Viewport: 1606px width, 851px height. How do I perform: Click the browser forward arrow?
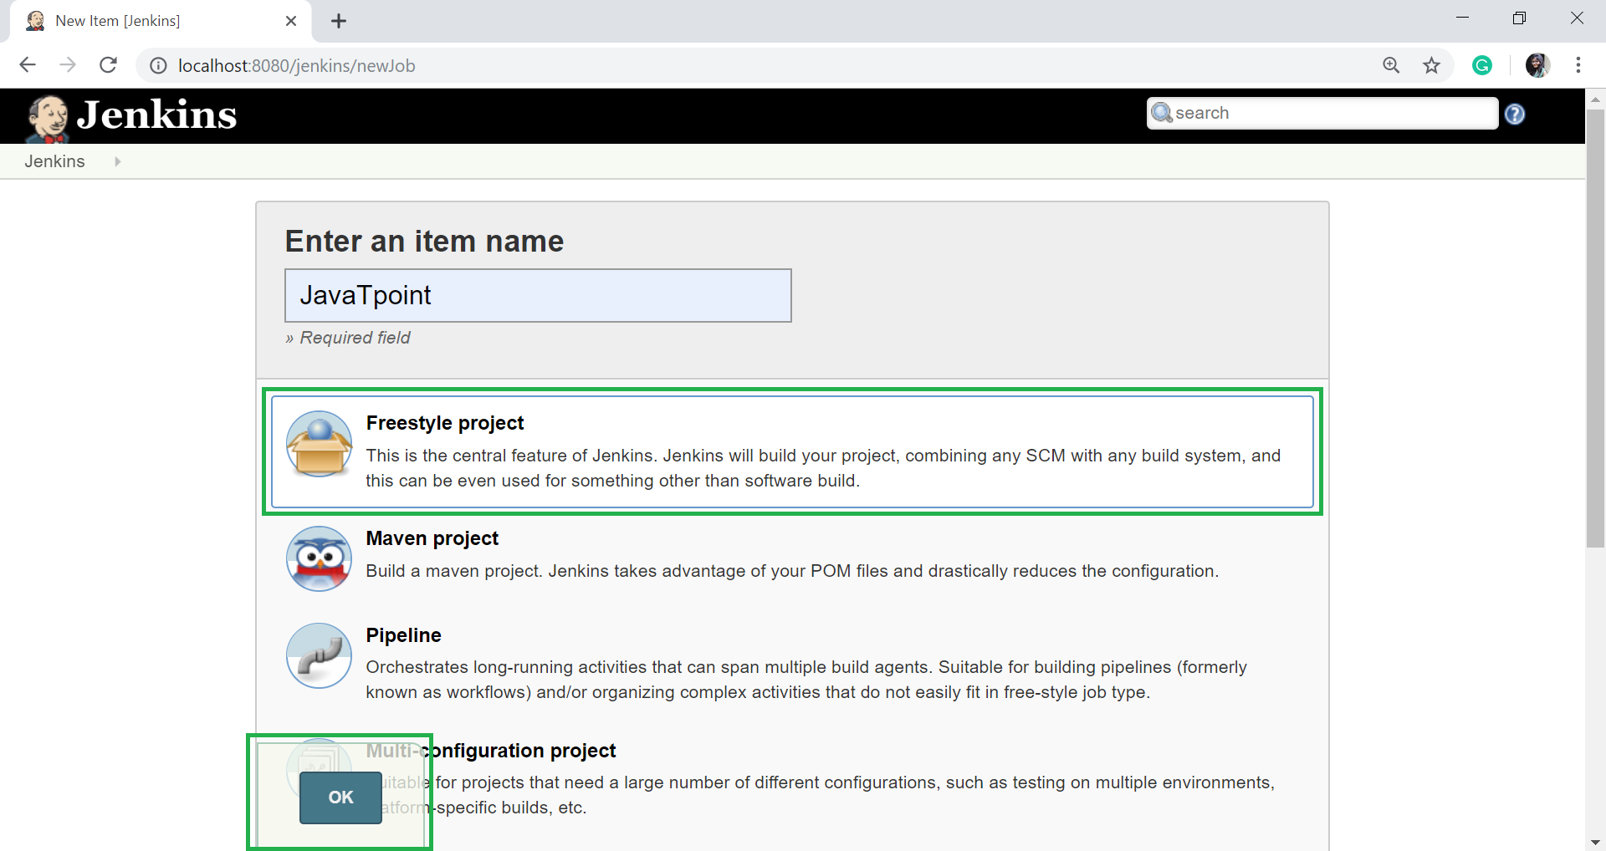[68, 65]
